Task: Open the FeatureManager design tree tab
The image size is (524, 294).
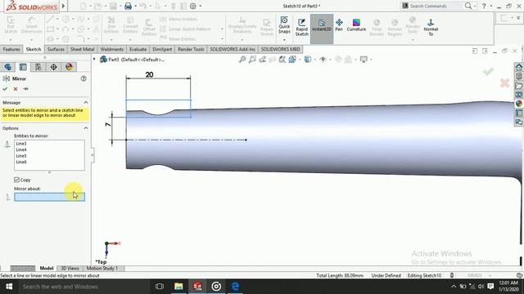Action: click(7, 67)
